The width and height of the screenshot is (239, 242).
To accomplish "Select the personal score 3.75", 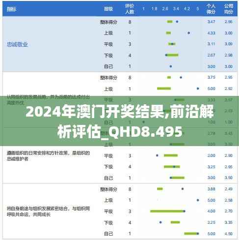I will pos(211,77).
